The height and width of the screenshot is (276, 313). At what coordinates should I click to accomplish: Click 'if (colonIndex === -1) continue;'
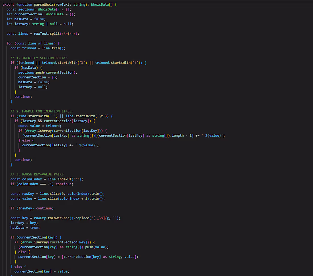point(42,184)
